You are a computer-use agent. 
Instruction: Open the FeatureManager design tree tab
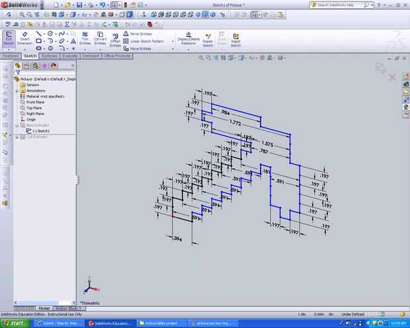(x=17, y=65)
